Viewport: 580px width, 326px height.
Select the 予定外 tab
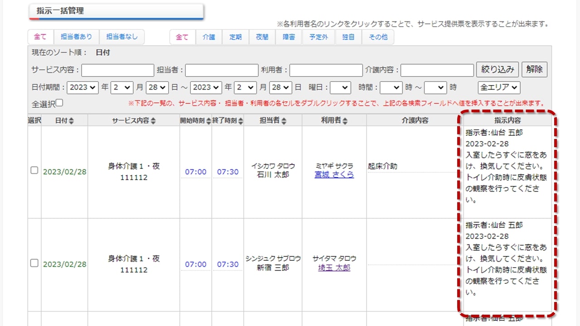pos(319,37)
